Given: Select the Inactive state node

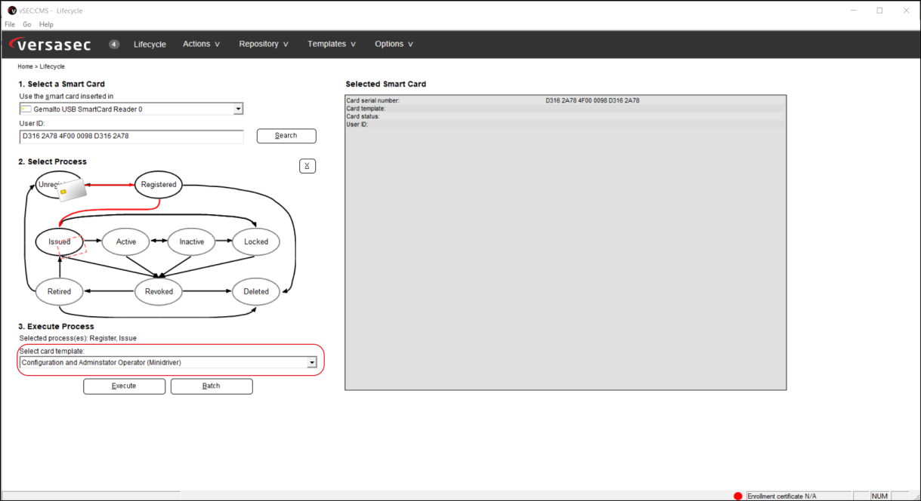Looking at the screenshot, I should [192, 242].
